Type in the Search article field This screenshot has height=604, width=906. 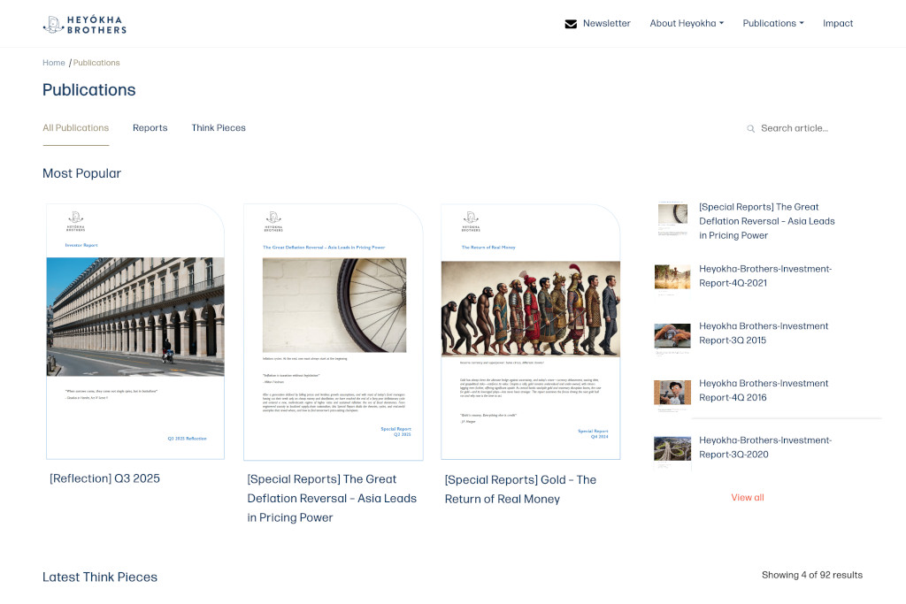coord(805,128)
